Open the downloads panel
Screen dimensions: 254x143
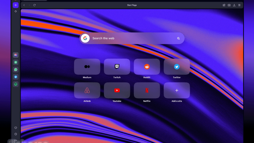coord(234,5)
